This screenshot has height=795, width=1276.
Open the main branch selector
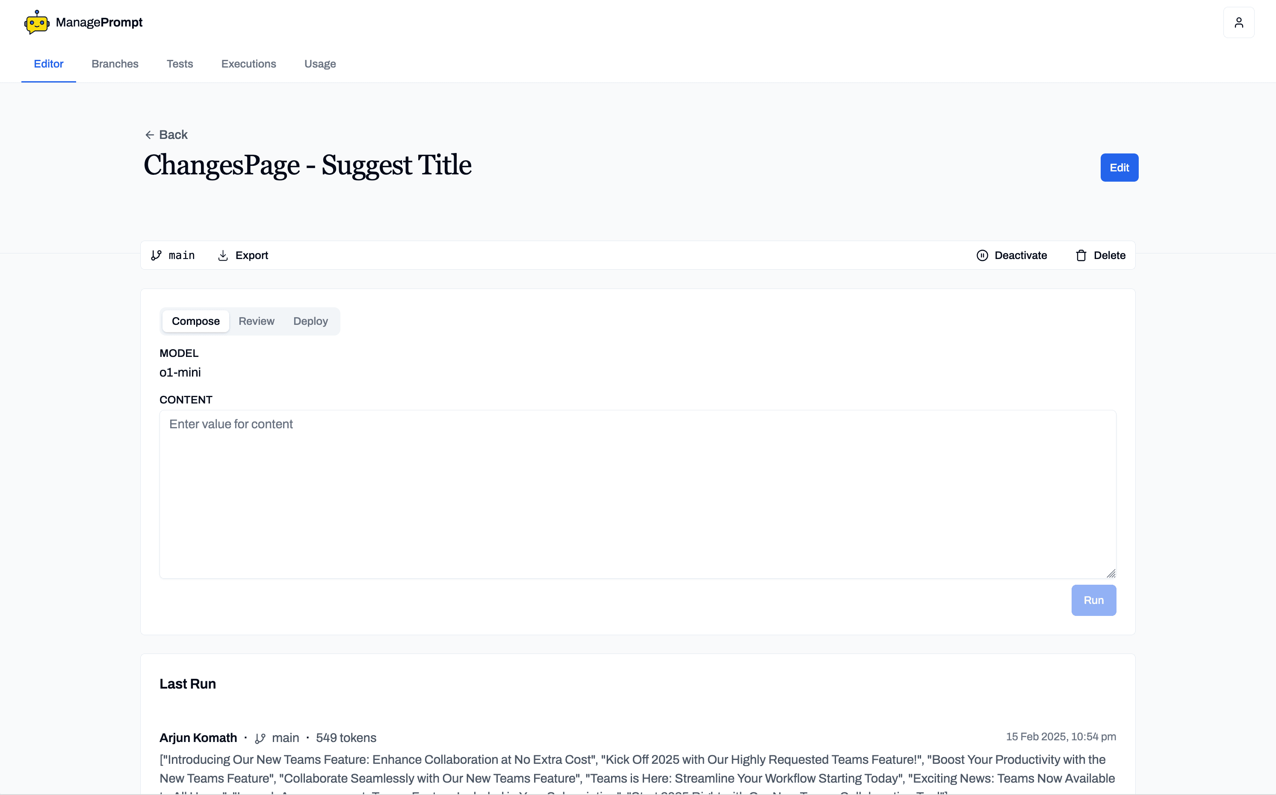[x=172, y=255]
